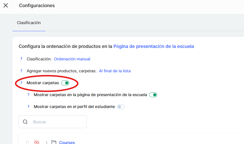Open the Ordenación manual dropdown
Image resolution: width=244 pixels, height=144 pixels.
[72, 59]
